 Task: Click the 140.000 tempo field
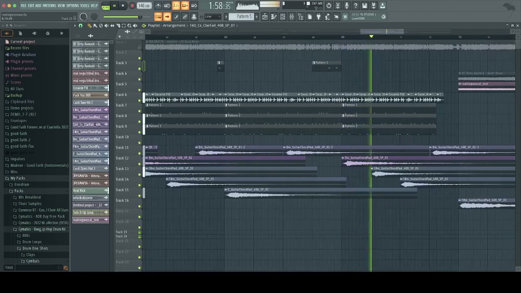(144, 6)
